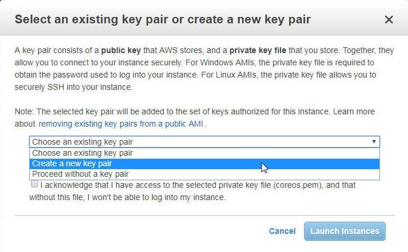Pick 'Choose an existing key pair' in list
408x252 pixels.
click(x=205, y=153)
